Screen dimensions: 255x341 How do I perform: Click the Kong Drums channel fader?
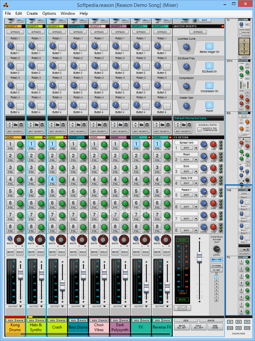pos(20,274)
